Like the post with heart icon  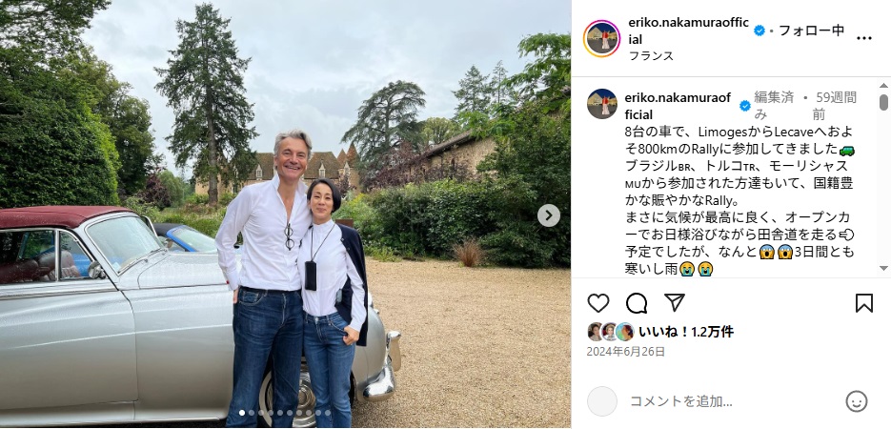pos(597,303)
